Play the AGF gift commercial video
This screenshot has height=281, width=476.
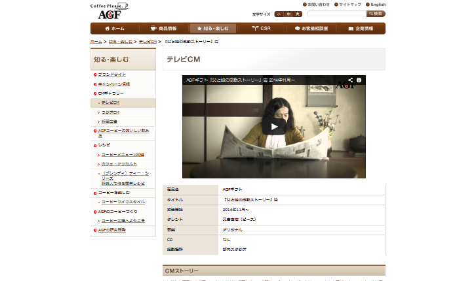[x=274, y=126]
